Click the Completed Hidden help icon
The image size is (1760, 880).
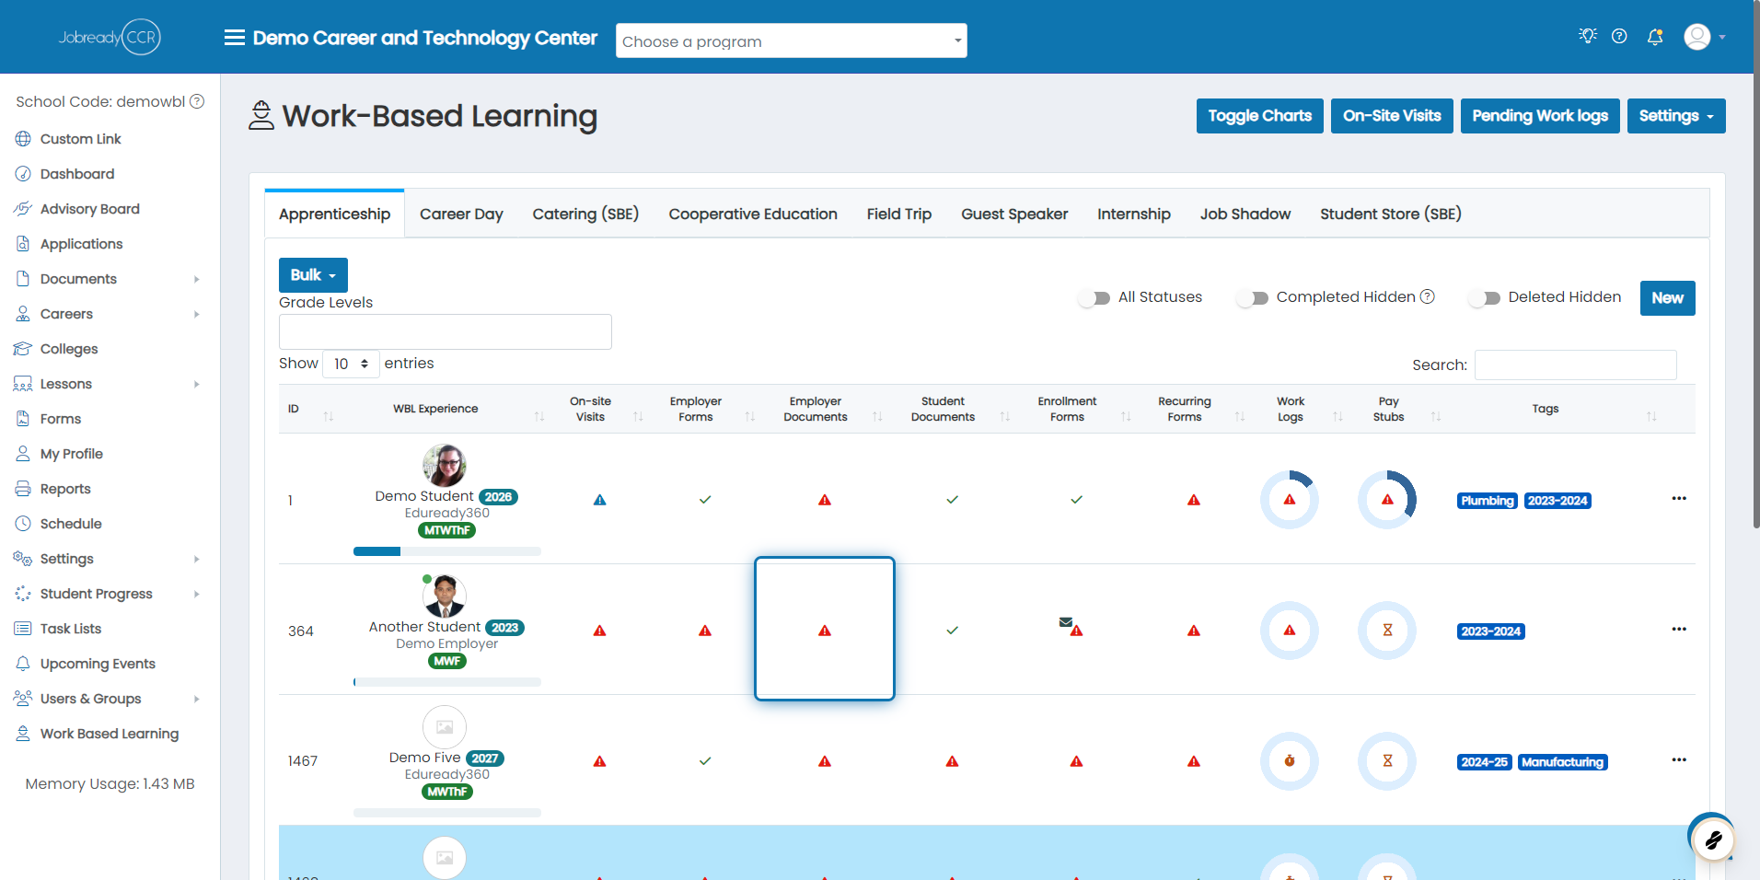tap(1428, 296)
